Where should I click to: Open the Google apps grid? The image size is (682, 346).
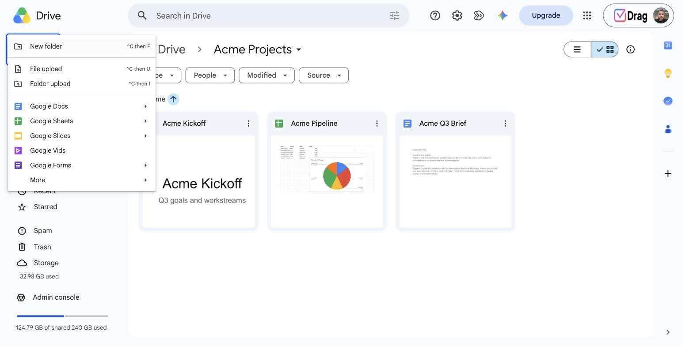(x=587, y=15)
